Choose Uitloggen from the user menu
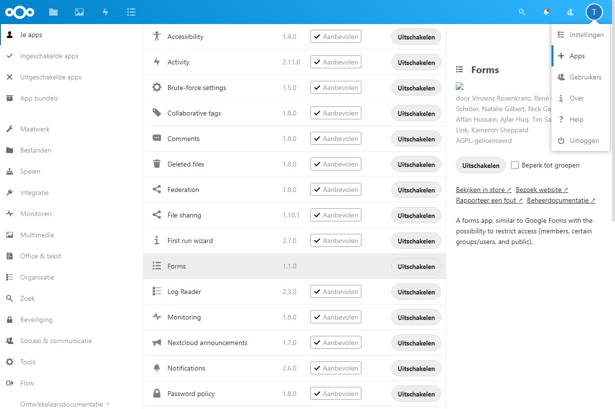The height and width of the screenshot is (409, 615). pyautogui.click(x=584, y=141)
